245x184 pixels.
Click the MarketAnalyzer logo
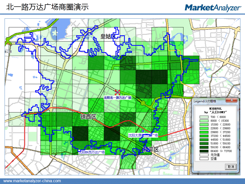click(x=213, y=8)
